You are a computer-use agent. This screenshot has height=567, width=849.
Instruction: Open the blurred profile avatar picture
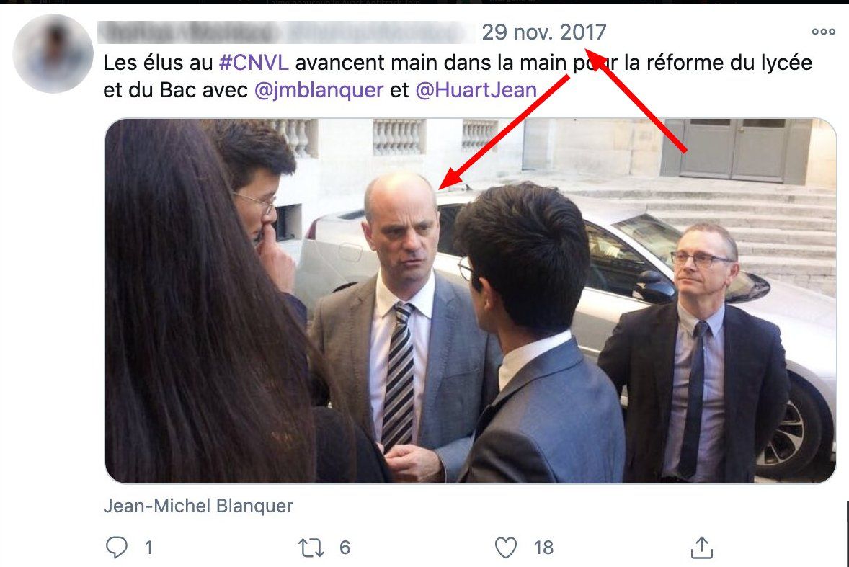click(53, 53)
